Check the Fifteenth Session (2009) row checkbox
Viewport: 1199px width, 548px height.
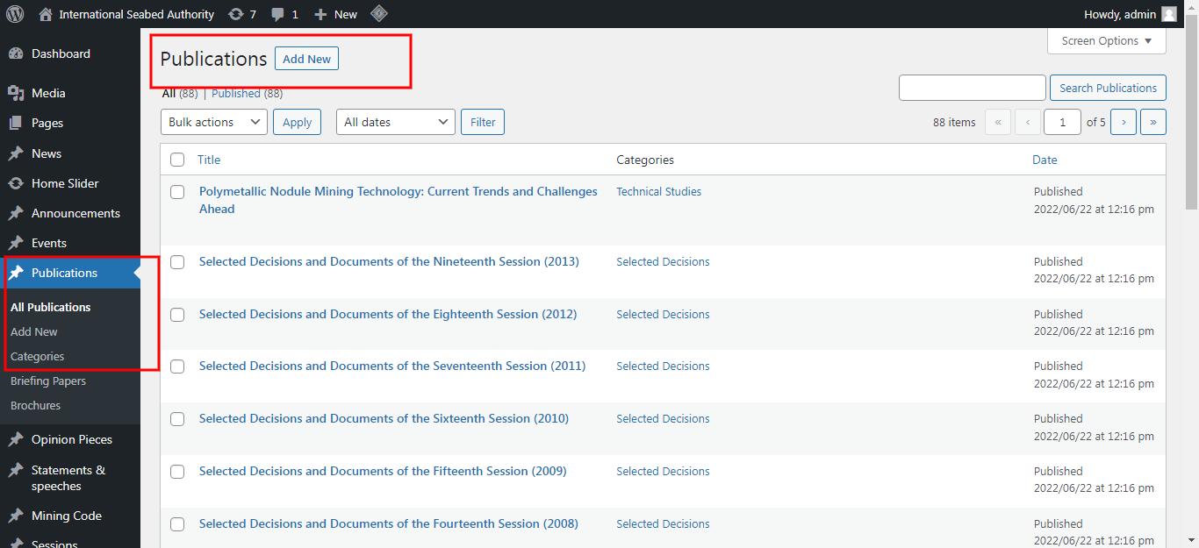[x=177, y=472]
